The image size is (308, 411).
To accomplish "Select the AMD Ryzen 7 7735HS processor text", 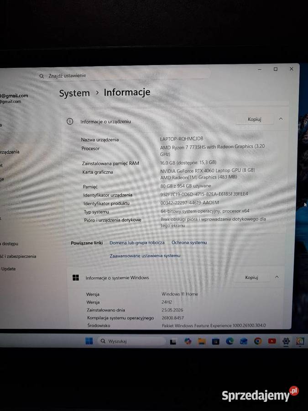I will (212, 150).
